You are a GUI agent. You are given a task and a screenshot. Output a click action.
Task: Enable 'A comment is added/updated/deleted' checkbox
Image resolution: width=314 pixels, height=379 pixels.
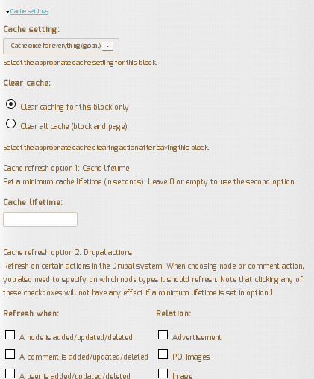pos(10,354)
